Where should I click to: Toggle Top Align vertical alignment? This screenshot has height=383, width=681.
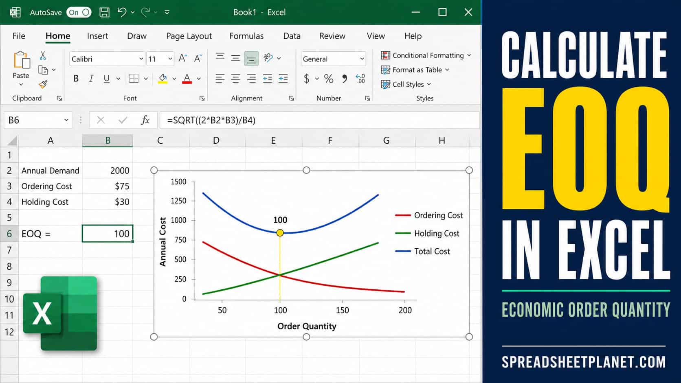(220, 57)
